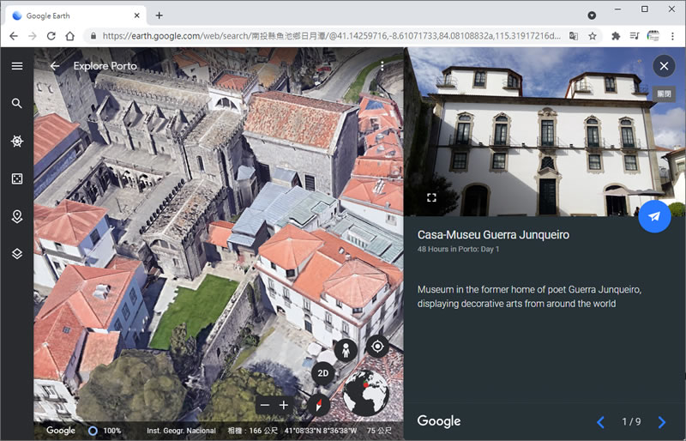Click the museum description text

click(x=529, y=297)
